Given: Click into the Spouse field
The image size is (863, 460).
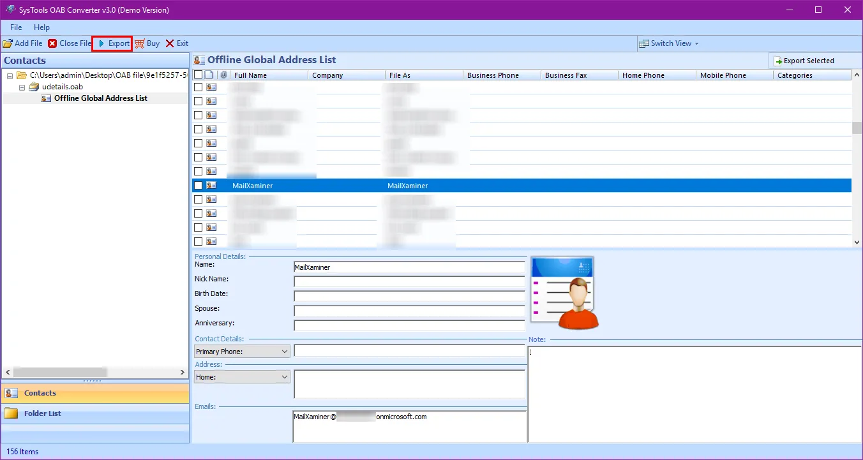Looking at the screenshot, I should [409, 311].
